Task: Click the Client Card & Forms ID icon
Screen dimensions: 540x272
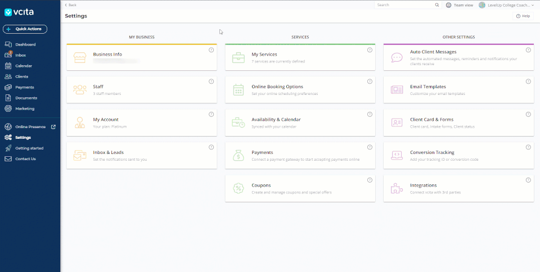Action: pos(397,123)
